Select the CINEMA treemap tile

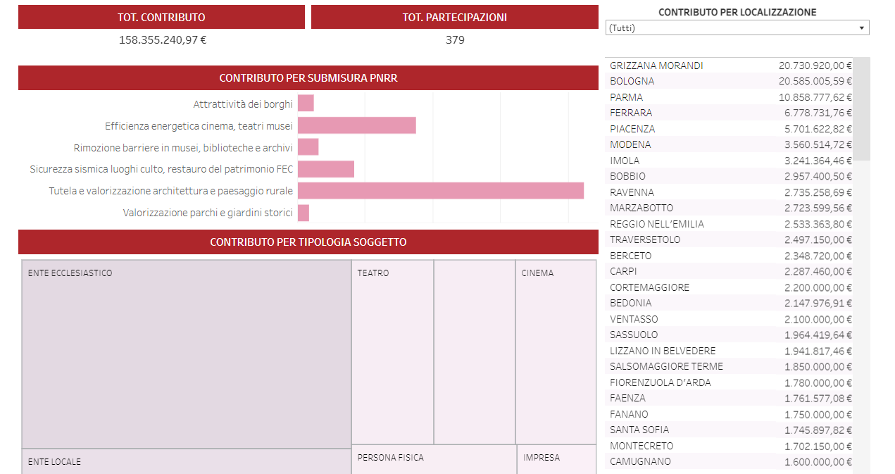click(556, 352)
